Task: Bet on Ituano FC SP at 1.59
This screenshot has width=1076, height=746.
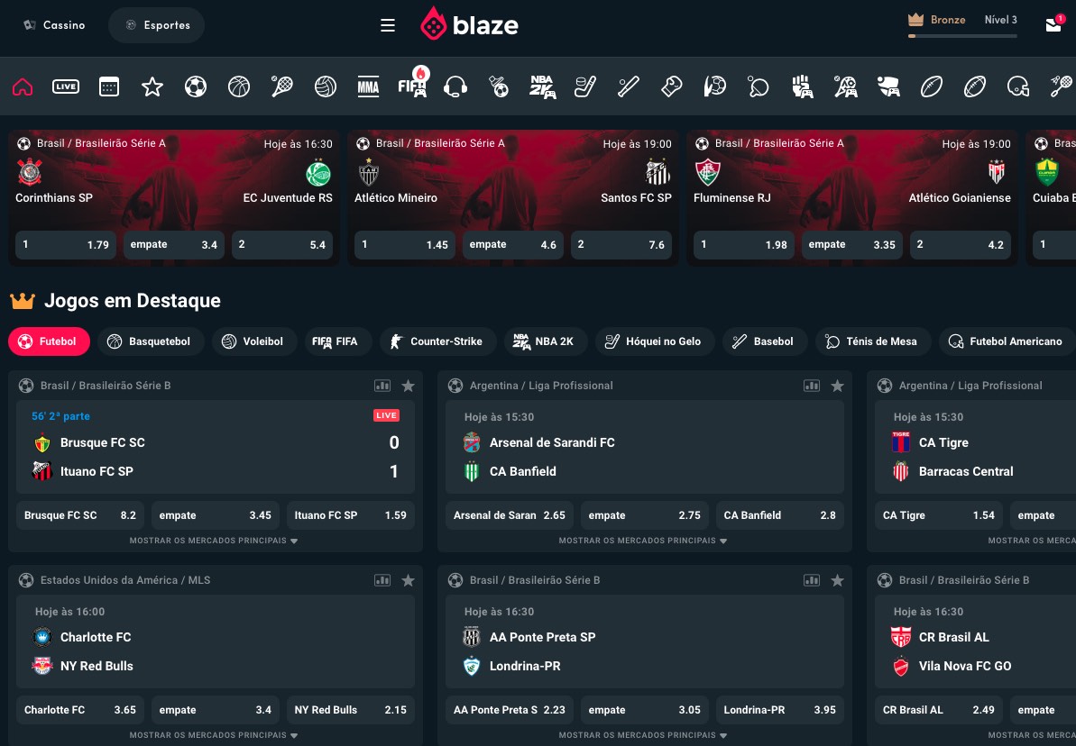Action: [351, 515]
